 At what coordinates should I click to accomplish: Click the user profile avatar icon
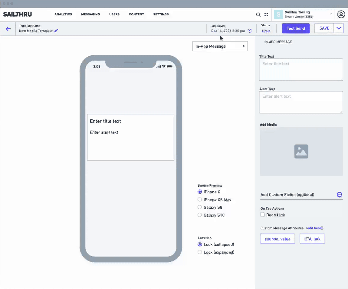(341, 14)
